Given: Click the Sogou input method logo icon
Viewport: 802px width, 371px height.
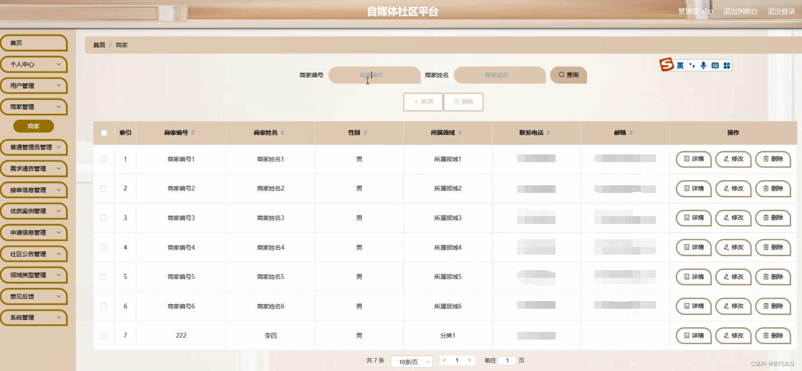Looking at the screenshot, I should pos(667,65).
